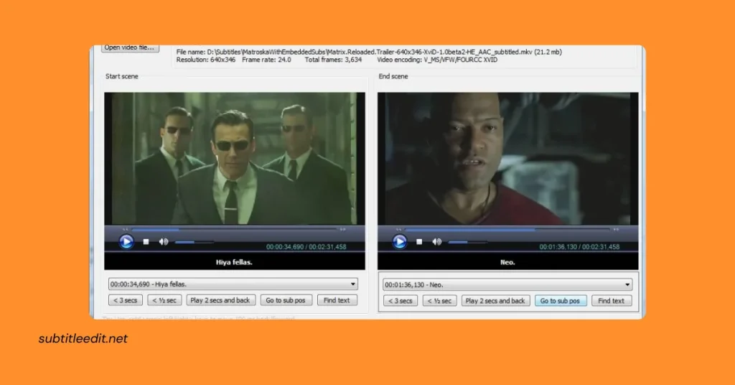Viewport: 735px width, 385px height.
Task: Fast-forward using End scene seek-forward arrows
Action: click(616, 229)
